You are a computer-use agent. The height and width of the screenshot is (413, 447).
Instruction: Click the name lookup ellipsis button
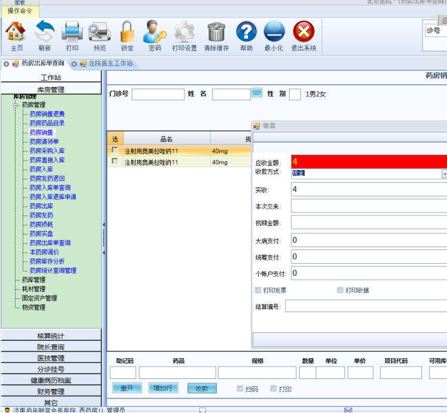pos(257,93)
